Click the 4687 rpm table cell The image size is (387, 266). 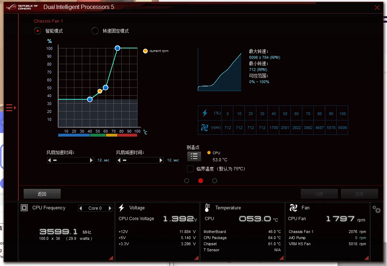coord(320,128)
